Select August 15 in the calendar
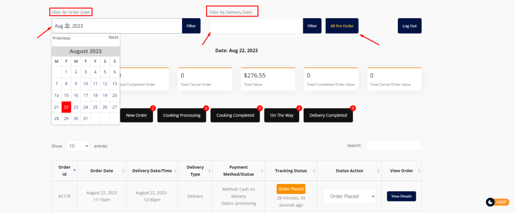 pyautogui.click(x=66, y=95)
